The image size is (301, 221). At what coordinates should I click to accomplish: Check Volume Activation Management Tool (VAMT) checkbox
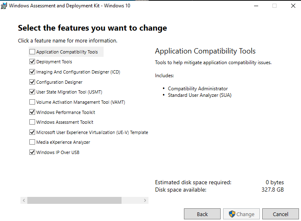coord(32,102)
